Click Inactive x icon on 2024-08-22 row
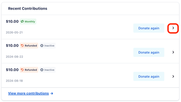This screenshot has height=102, width=181. point(42,46)
